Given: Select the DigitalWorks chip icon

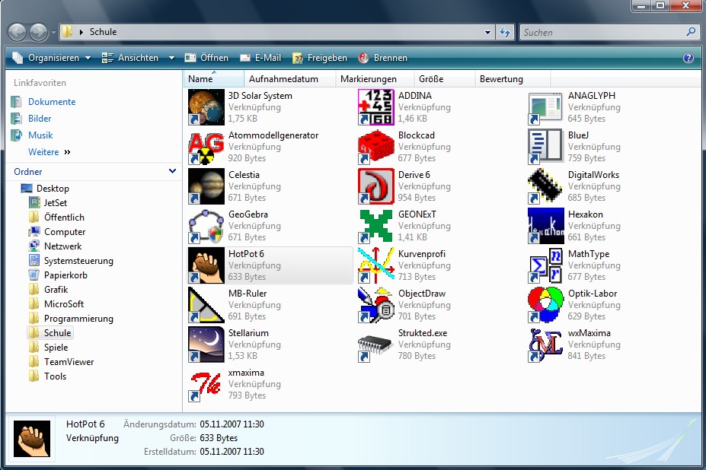Looking at the screenshot, I should tap(546, 186).
